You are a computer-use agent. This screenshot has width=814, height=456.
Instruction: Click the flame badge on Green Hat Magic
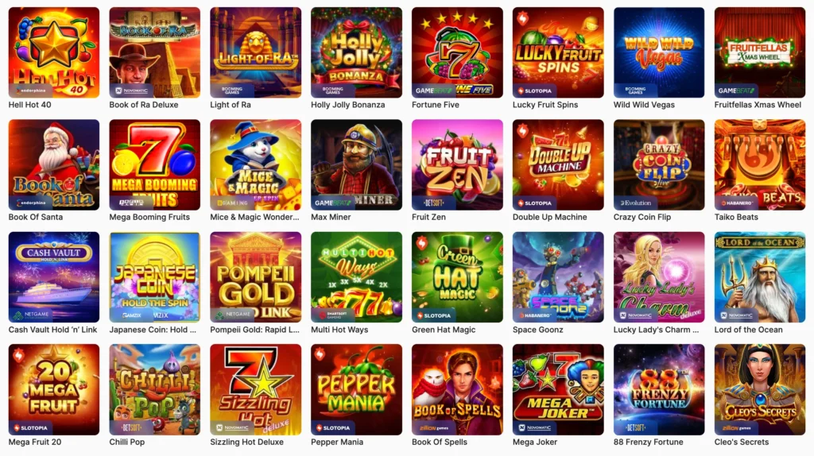tap(422, 243)
